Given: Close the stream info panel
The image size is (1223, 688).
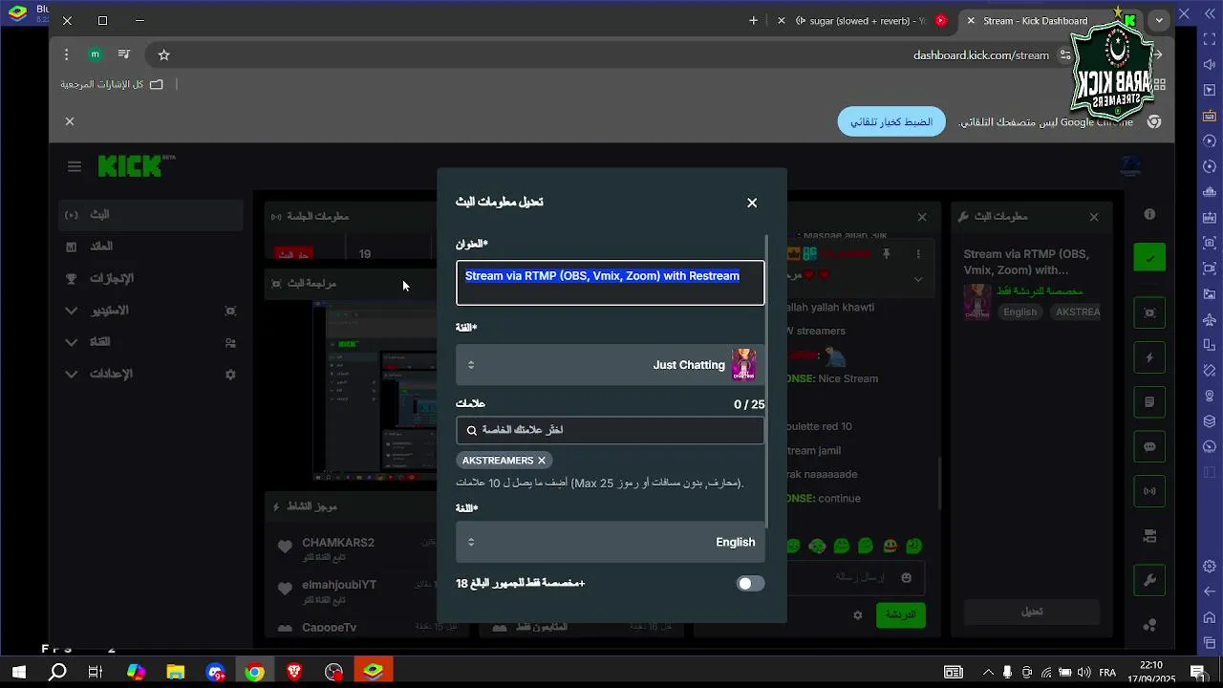Looking at the screenshot, I should pyautogui.click(x=1094, y=217).
